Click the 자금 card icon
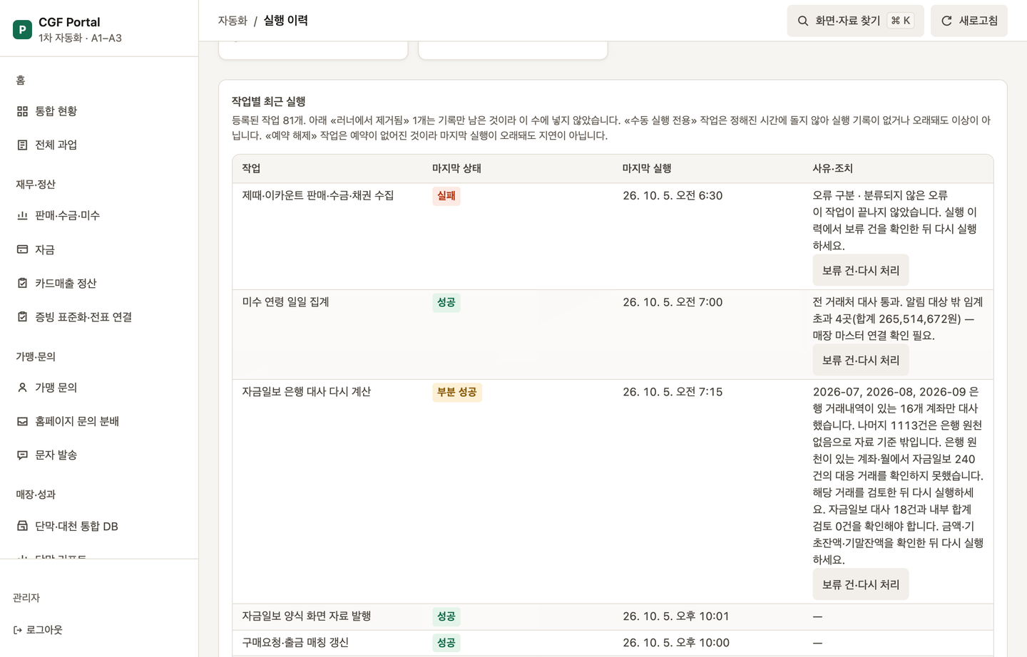 click(22, 249)
